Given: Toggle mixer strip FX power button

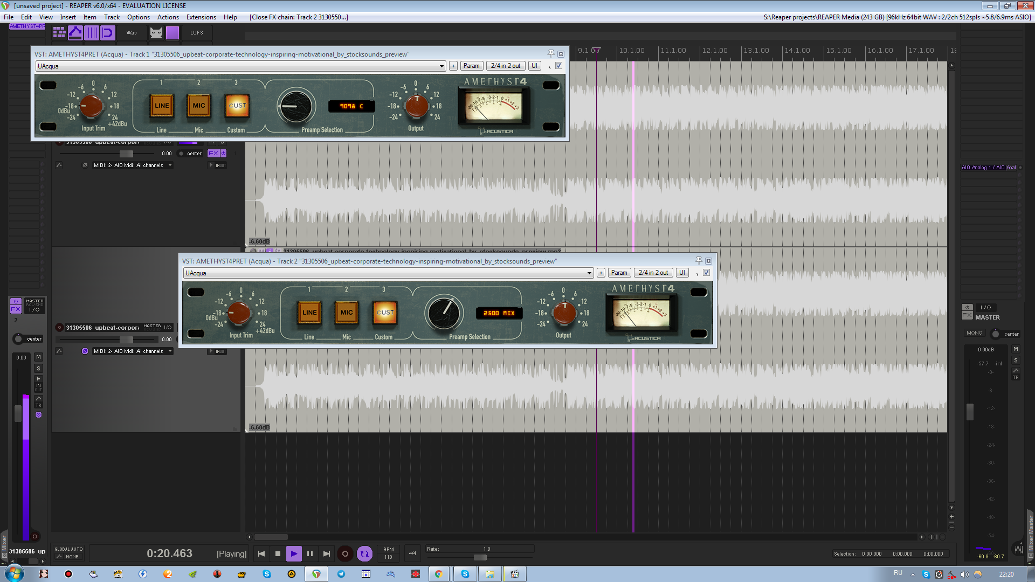Looking at the screenshot, I should (x=16, y=301).
